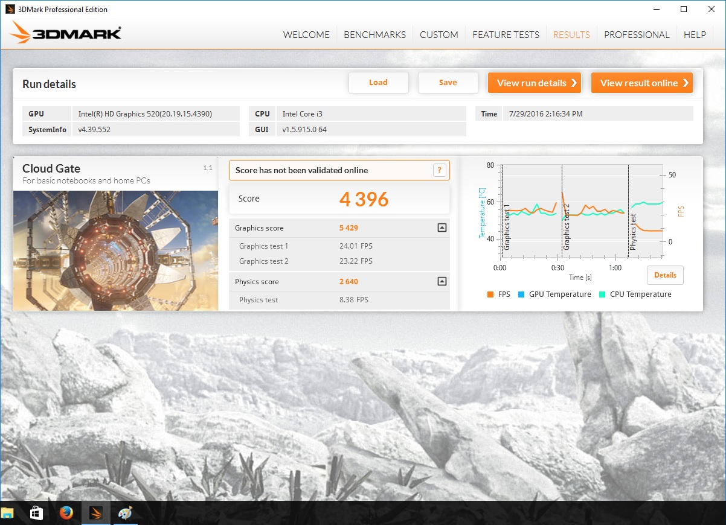The width and height of the screenshot is (726, 525).
Task: Click the 3DMark title bar app icon
Action: pos(10,9)
